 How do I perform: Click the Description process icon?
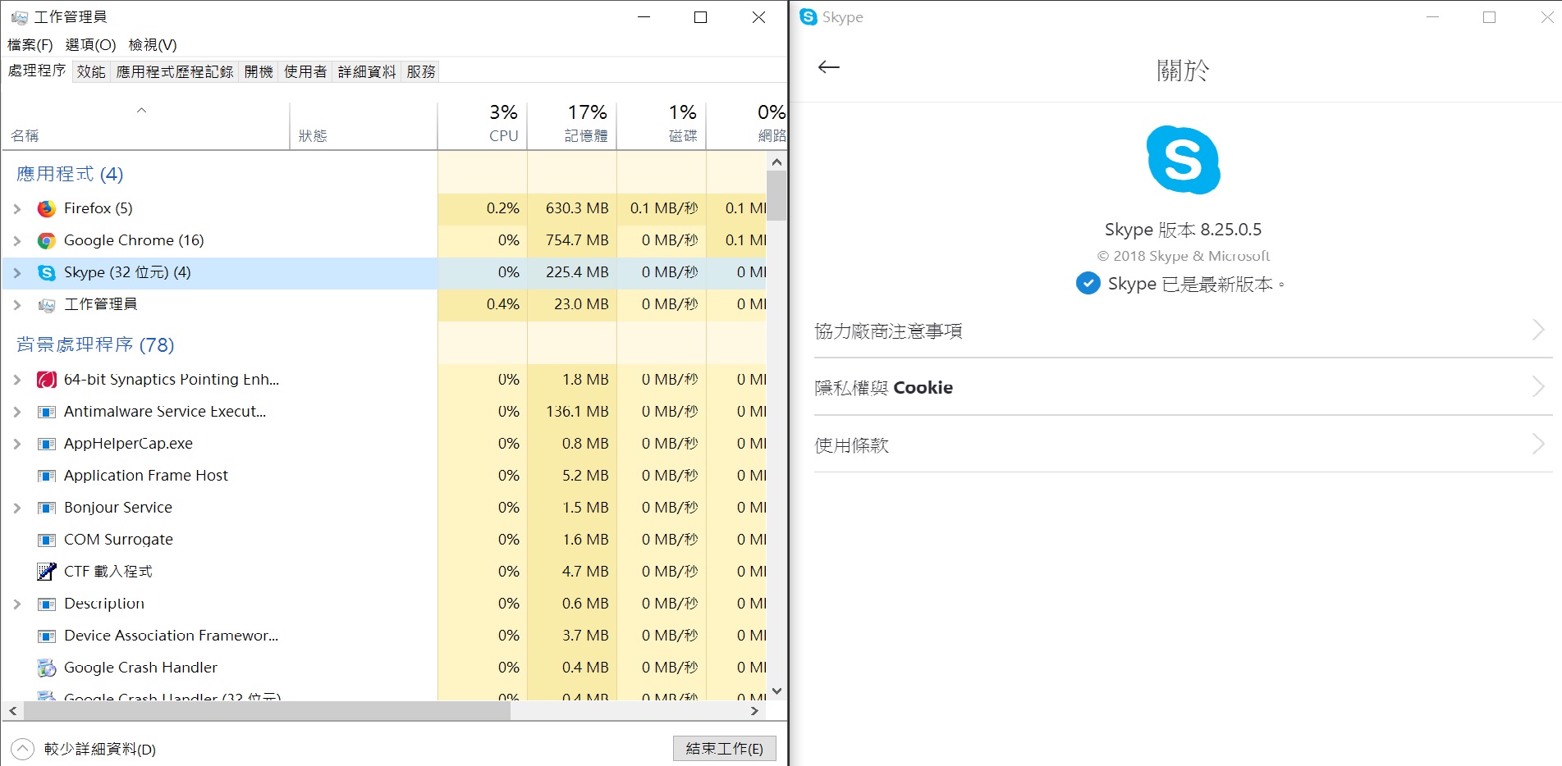pyautogui.click(x=47, y=604)
